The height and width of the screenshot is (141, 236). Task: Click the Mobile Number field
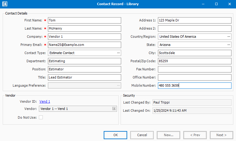194,85
